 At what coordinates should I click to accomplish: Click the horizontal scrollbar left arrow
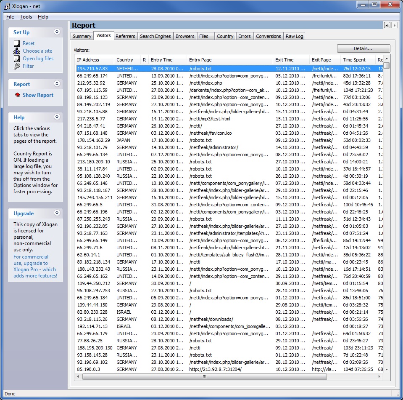point(79,376)
